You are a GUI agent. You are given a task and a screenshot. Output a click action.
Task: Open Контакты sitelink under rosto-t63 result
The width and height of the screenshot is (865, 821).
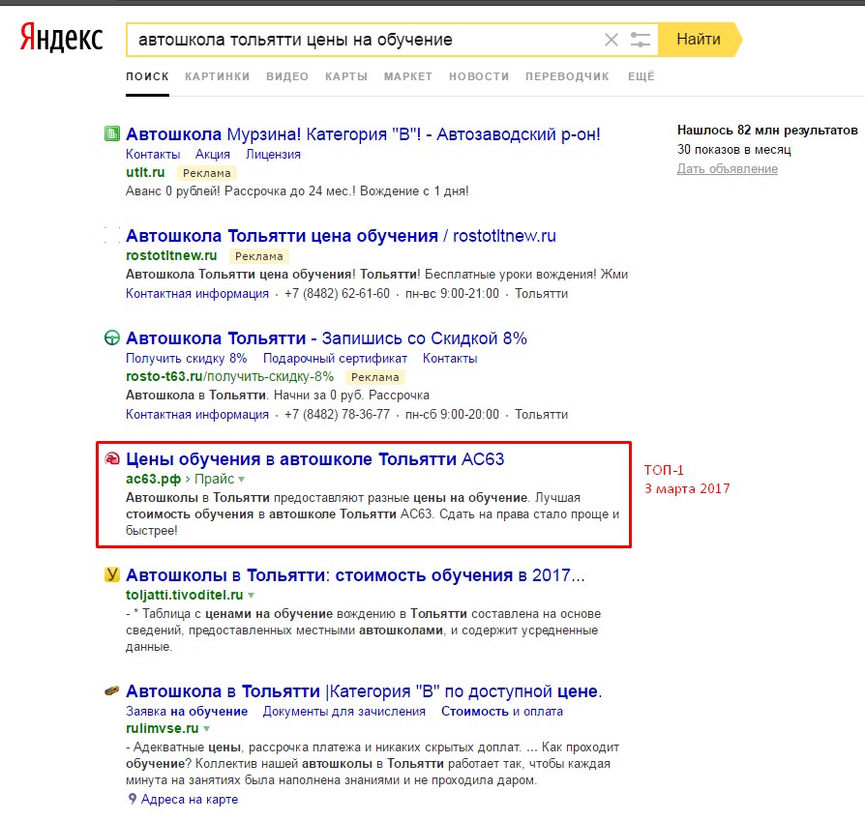[x=450, y=359]
